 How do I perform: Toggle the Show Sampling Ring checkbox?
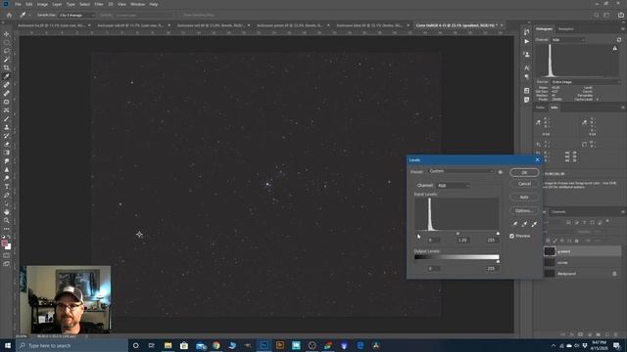click(179, 15)
